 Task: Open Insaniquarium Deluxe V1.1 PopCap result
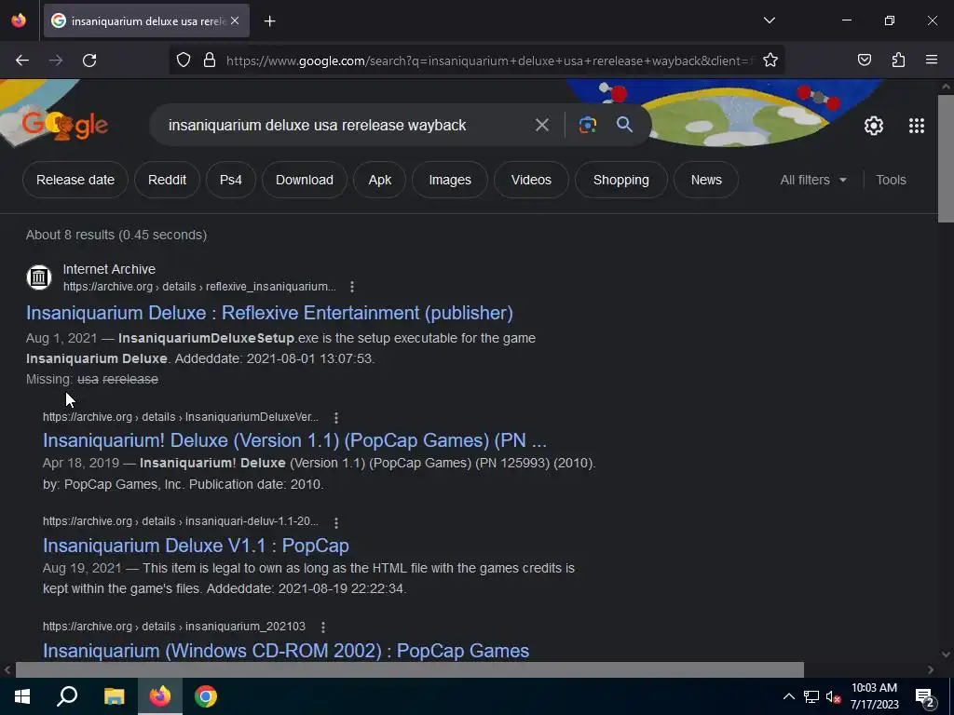[x=196, y=546]
